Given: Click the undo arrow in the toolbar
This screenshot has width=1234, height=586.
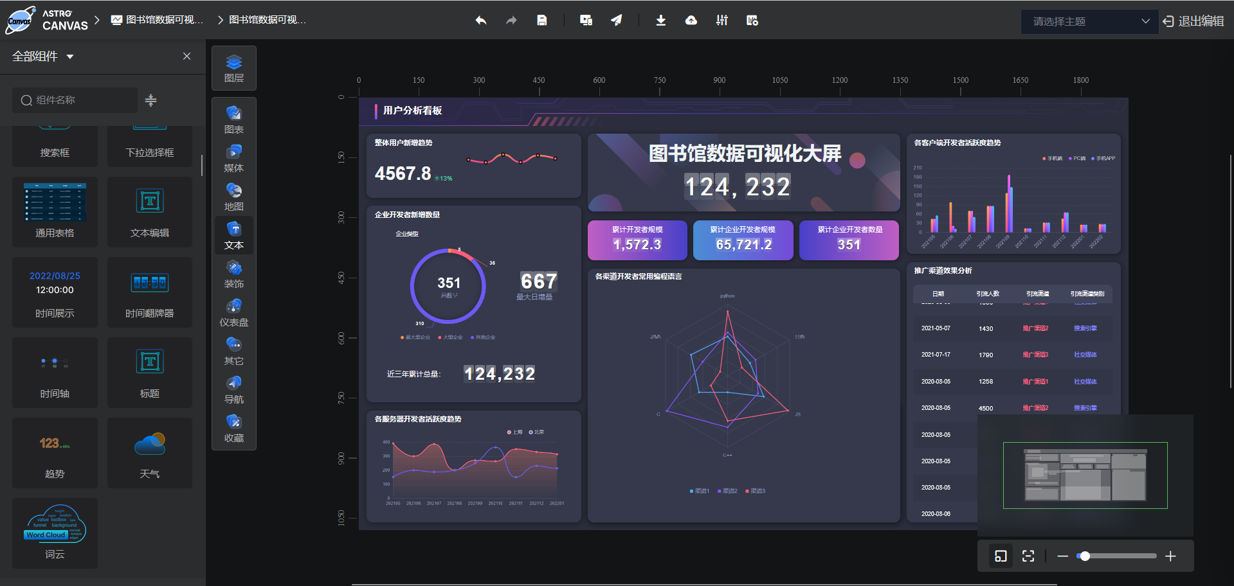Looking at the screenshot, I should [480, 20].
